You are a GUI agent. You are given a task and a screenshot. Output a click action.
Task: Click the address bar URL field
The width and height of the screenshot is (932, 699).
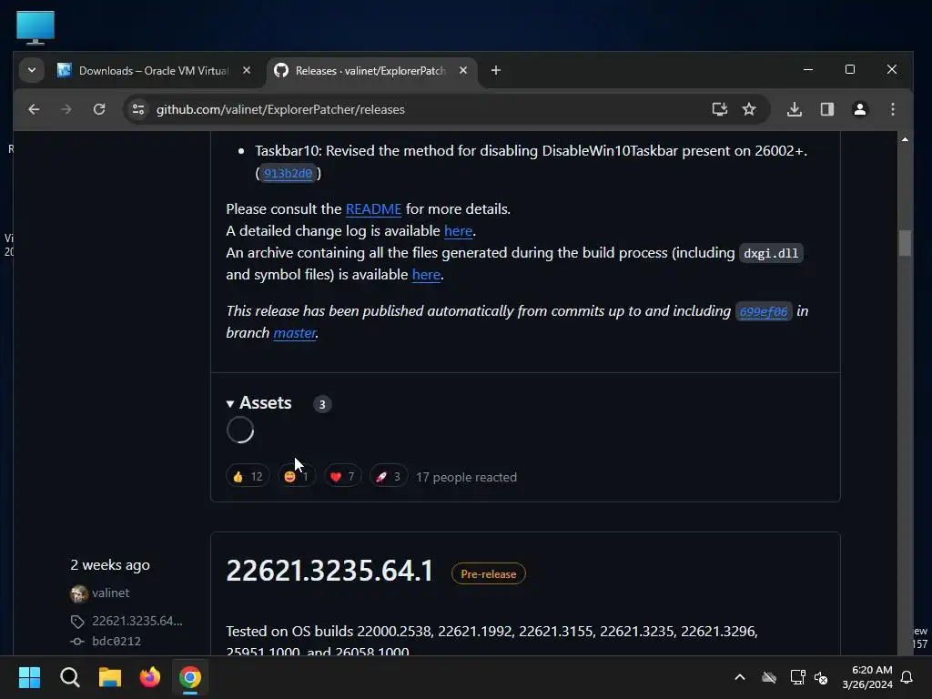tap(428, 109)
